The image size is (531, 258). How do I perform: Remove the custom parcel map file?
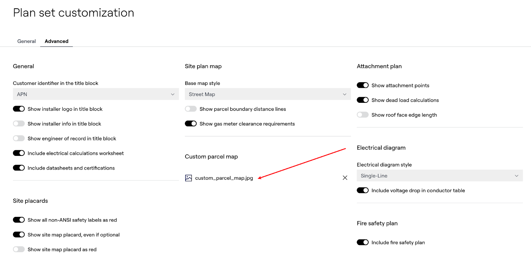pyautogui.click(x=345, y=178)
